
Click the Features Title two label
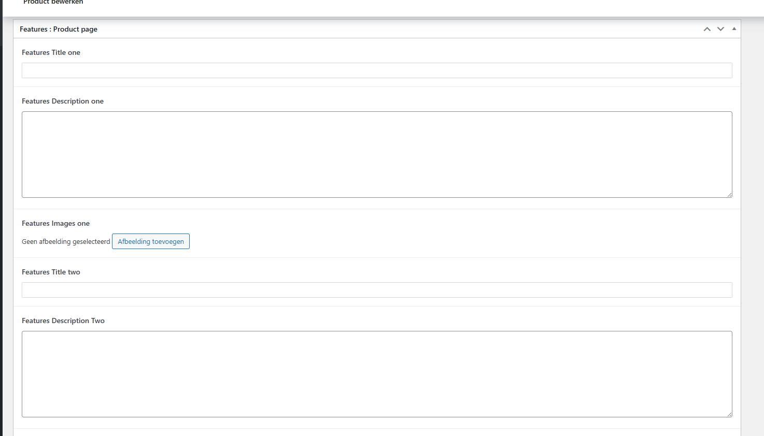pyautogui.click(x=51, y=272)
